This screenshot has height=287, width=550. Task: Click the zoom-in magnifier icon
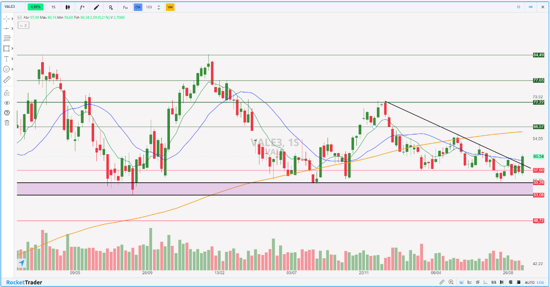point(451,282)
